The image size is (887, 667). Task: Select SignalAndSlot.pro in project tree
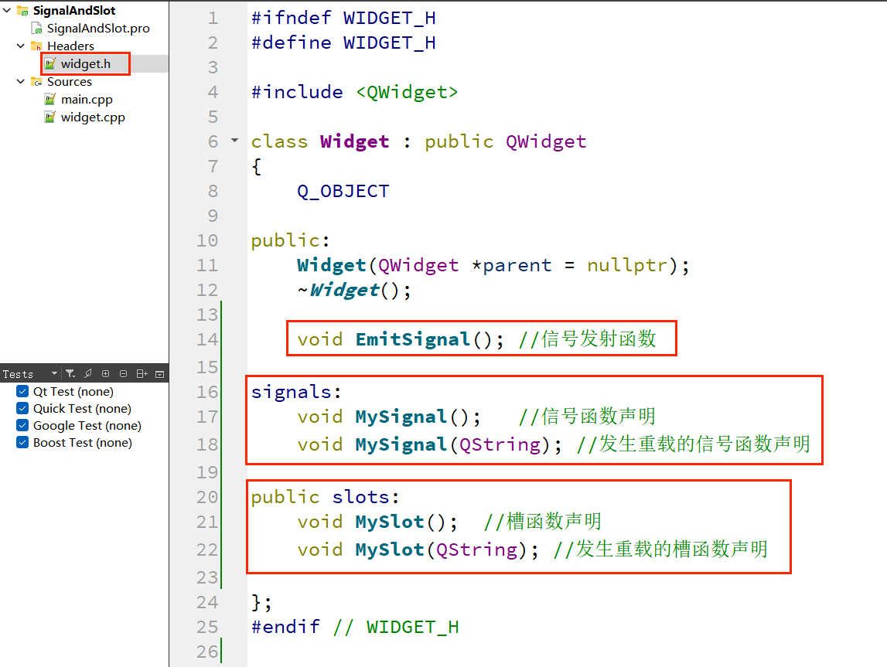click(x=98, y=29)
